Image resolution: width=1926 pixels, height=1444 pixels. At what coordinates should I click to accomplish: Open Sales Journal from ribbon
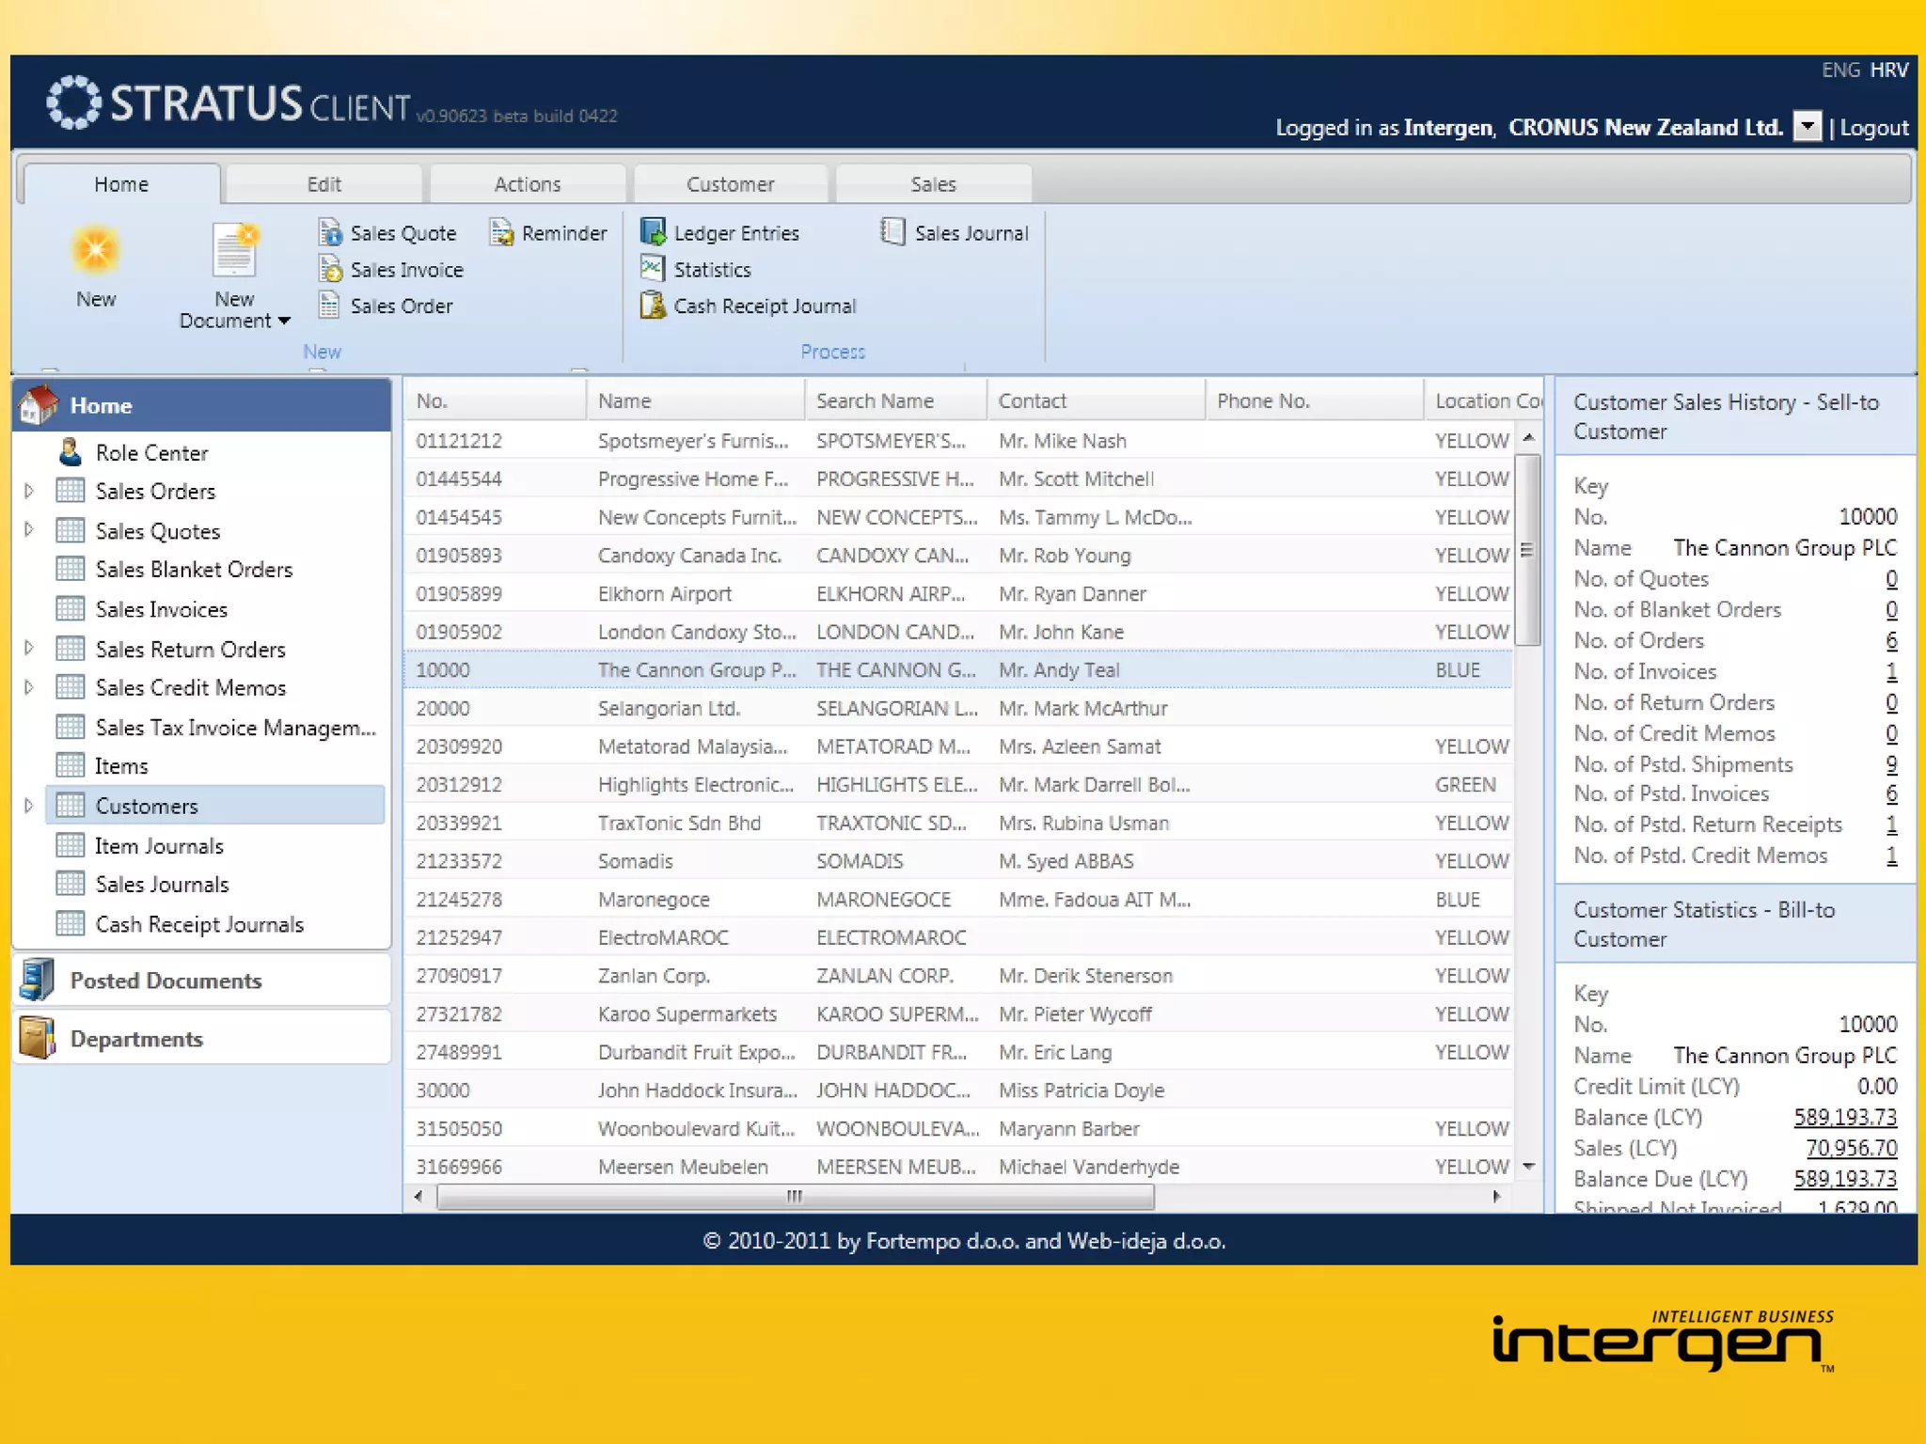(955, 232)
